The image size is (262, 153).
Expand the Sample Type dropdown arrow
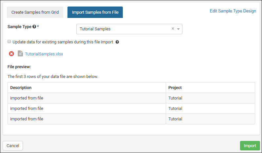click(x=178, y=29)
